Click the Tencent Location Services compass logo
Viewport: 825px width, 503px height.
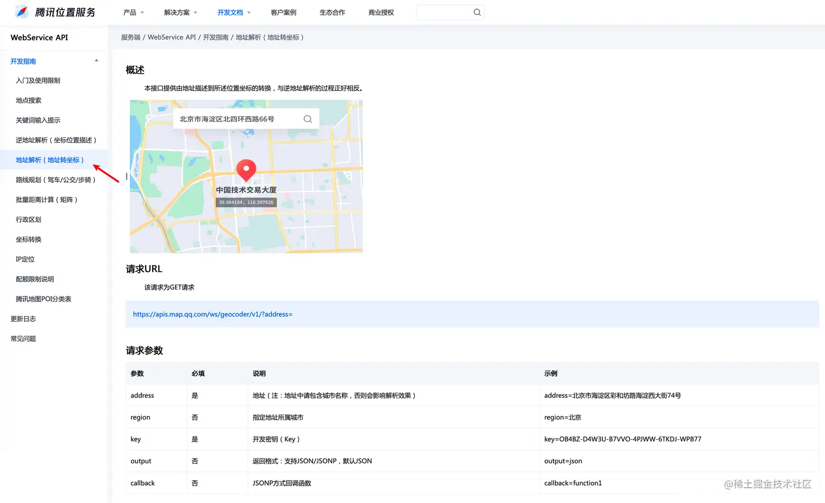pos(21,11)
